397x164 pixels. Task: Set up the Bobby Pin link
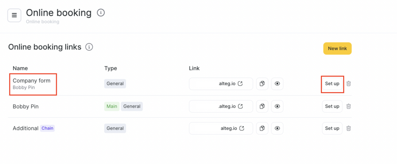[x=332, y=106]
